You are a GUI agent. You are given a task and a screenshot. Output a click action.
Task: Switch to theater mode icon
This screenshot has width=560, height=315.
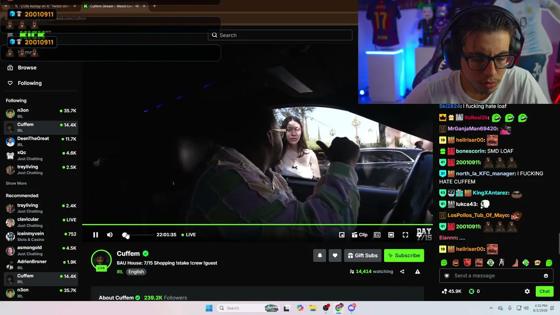(391, 235)
